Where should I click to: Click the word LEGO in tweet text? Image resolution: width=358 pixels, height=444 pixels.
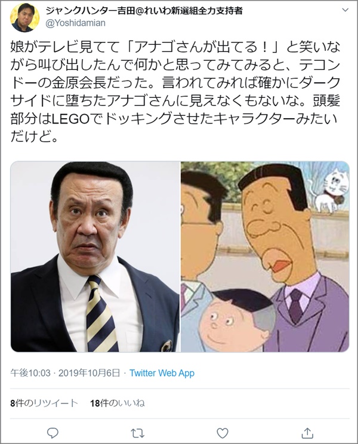[71, 119]
